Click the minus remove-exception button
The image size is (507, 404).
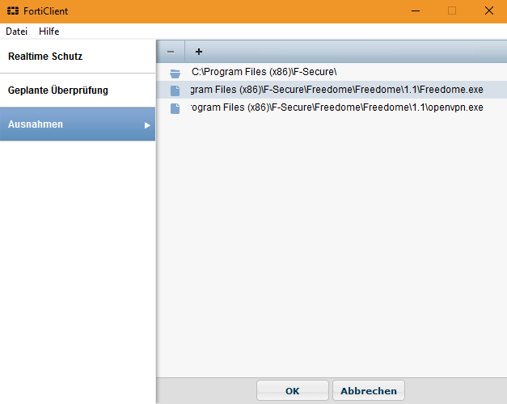(x=171, y=52)
